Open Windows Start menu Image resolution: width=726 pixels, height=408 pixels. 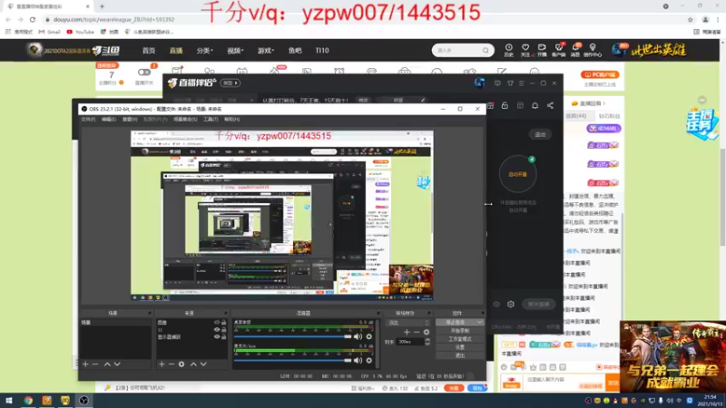click(9, 400)
